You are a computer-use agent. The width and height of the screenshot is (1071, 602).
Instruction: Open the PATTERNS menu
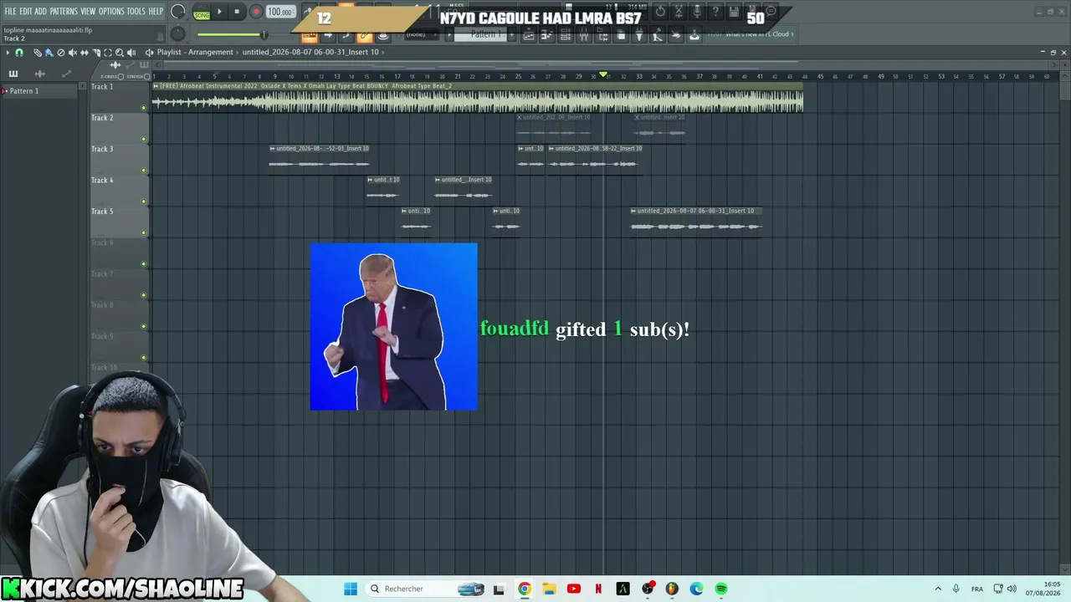click(64, 12)
